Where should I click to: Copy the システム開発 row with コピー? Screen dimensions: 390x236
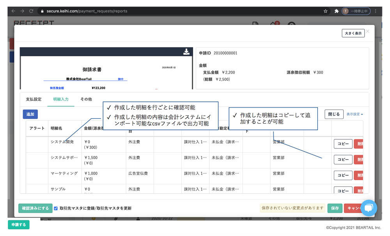tap(343, 144)
